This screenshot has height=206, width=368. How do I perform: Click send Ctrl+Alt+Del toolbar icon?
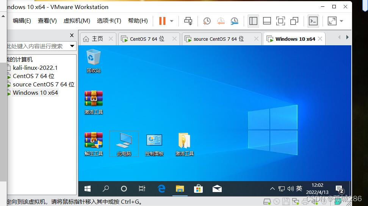pos(188,21)
